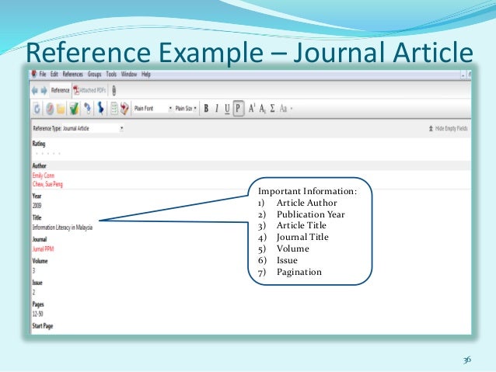Click author entry Chew, Sue Peng
The width and height of the screenshot is (496, 372).
point(47,184)
